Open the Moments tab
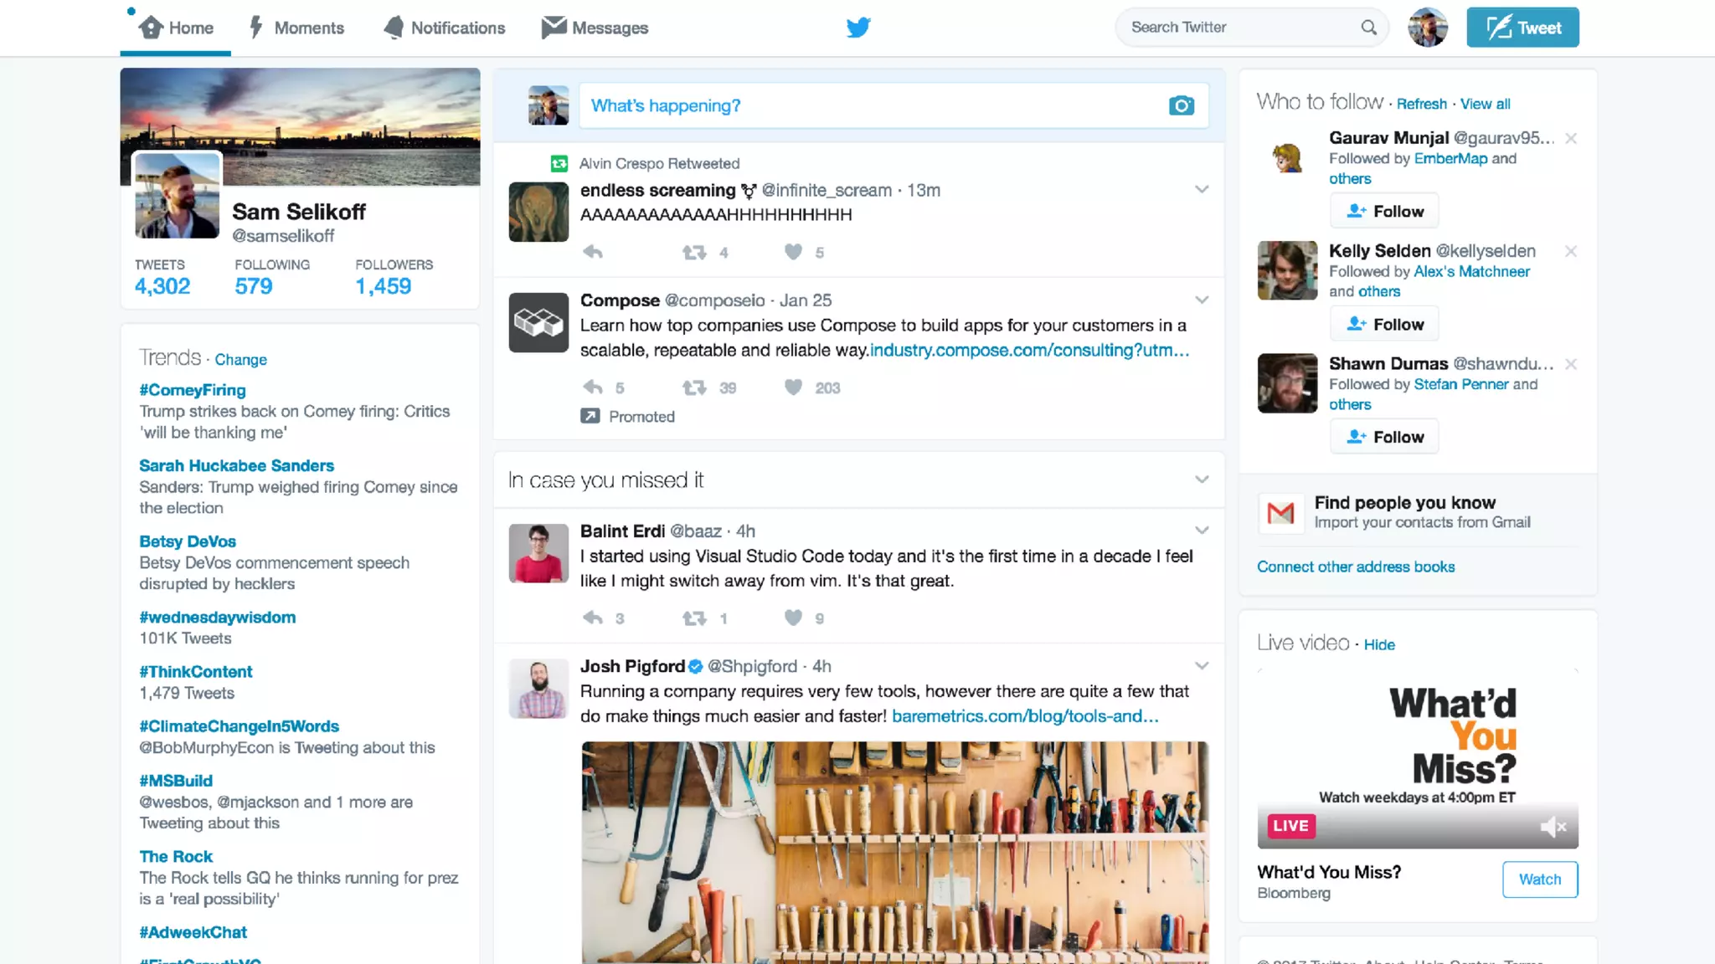 296,28
